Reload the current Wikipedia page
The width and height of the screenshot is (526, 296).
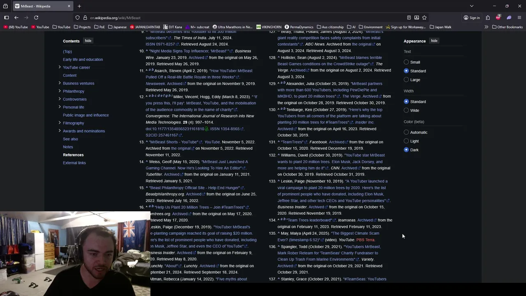tap(36, 18)
